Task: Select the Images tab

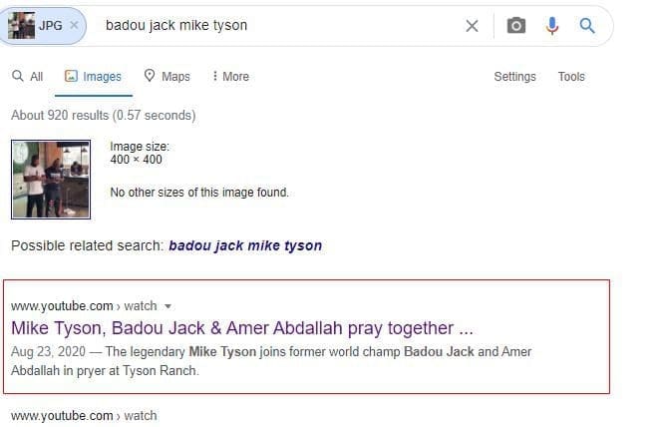Action: tap(93, 77)
